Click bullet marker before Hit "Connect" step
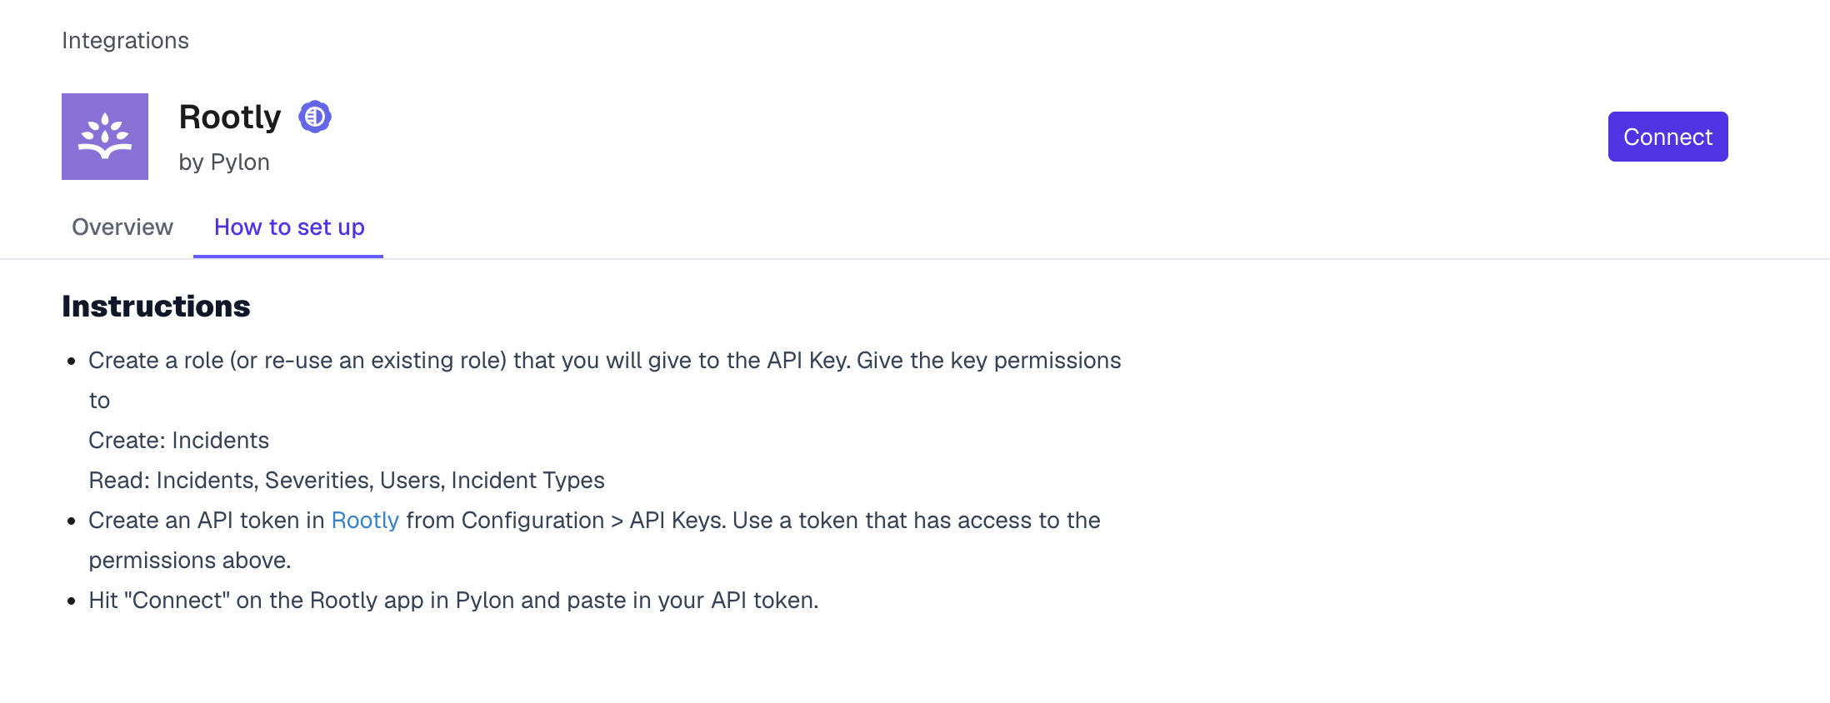 coord(72,601)
